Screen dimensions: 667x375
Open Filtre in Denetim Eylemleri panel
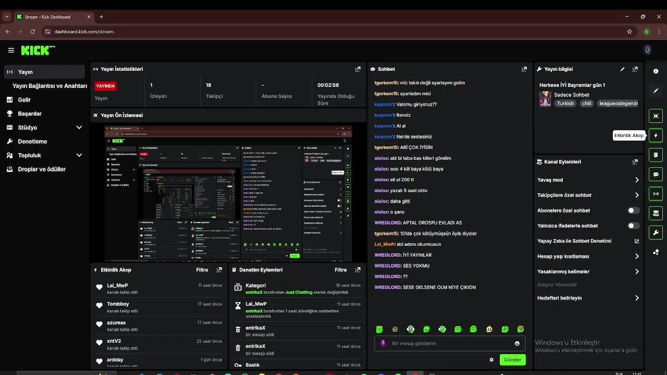[x=341, y=270]
